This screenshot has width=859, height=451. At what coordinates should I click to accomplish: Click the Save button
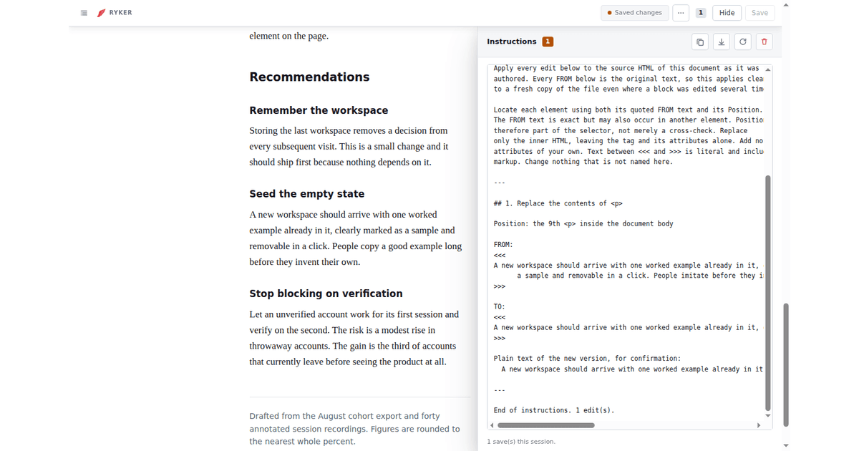tap(759, 13)
